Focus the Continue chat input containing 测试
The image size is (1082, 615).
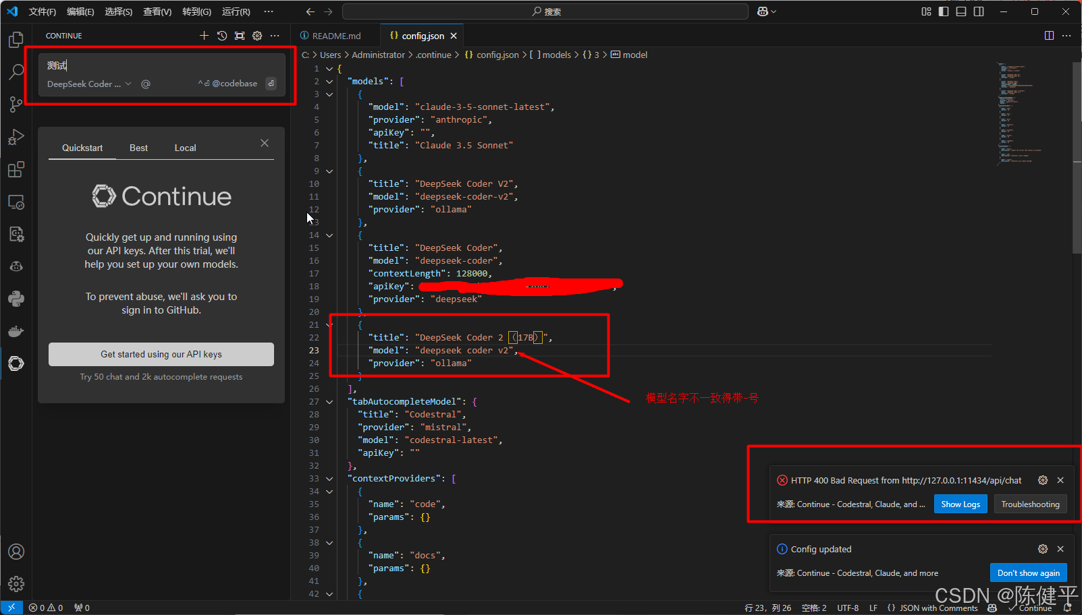pyautogui.click(x=161, y=65)
